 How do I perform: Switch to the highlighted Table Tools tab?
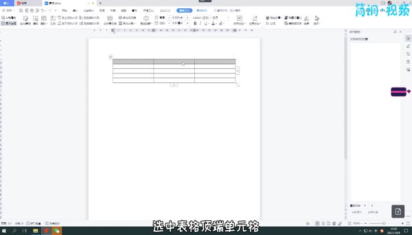185,11
